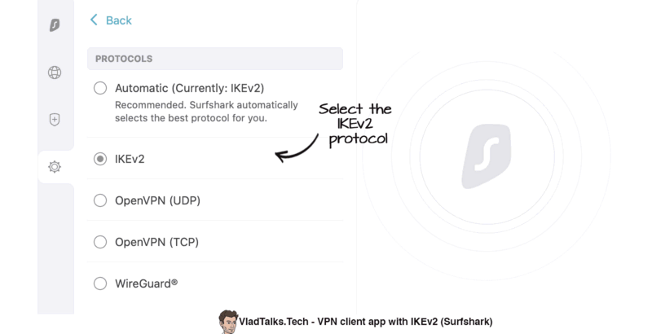Click the IKEv2 option label
The width and height of the screenshot is (652, 334).
point(130,159)
